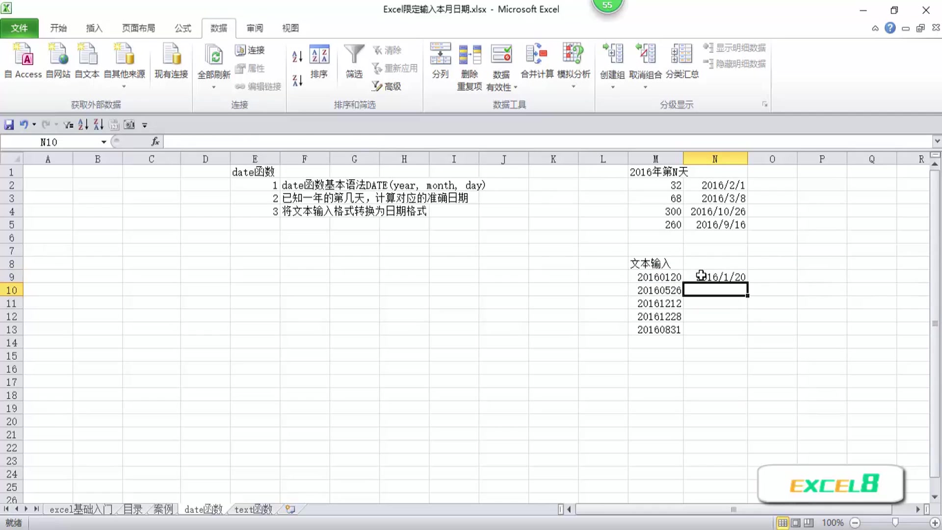Switch to the 公式 ribbon tab

click(182, 28)
